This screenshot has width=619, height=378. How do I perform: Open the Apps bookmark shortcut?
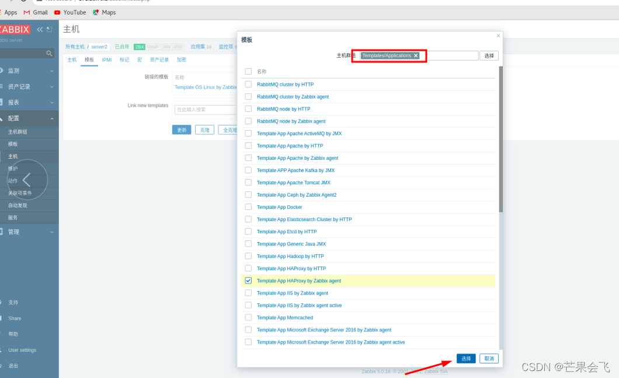click(x=11, y=13)
